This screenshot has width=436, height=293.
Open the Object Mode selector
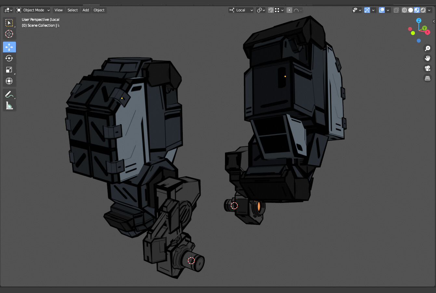[33, 10]
